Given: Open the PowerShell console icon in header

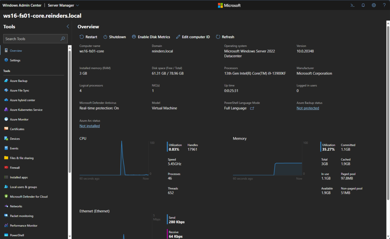Looking at the screenshot, I should 352,5.
